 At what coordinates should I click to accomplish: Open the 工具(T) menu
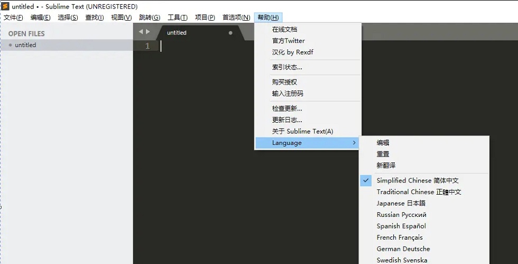(x=178, y=17)
